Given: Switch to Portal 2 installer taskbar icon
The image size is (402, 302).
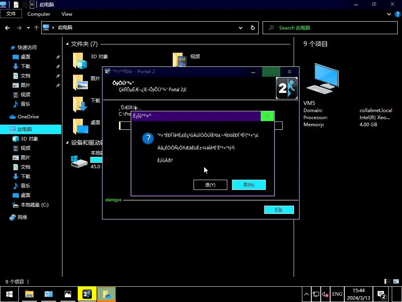Looking at the screenshot, I should [x=87, y=294].
